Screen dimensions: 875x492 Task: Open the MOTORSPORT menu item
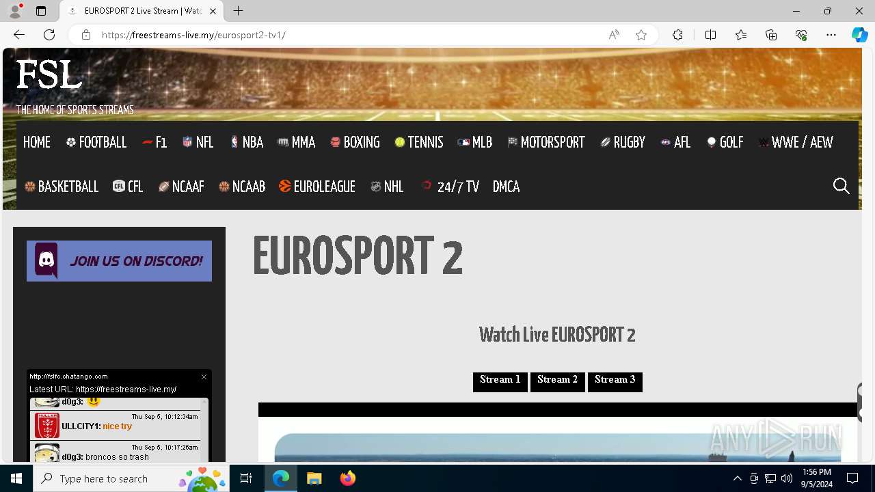546,142
